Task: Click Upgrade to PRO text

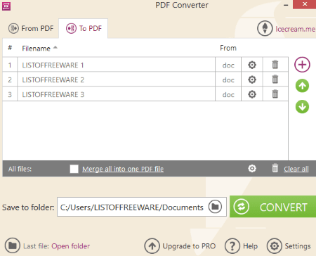Action: point(189,246)
